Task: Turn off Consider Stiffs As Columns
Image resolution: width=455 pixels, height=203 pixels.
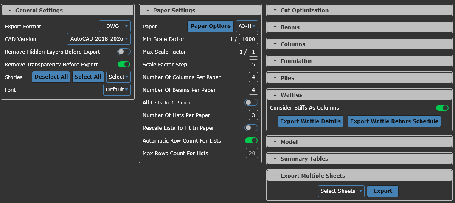Action: 442,108
